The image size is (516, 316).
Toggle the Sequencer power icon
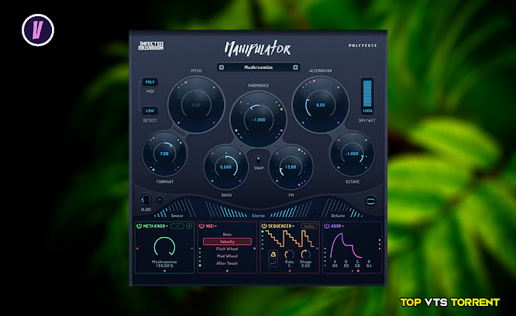coord(264,226)
